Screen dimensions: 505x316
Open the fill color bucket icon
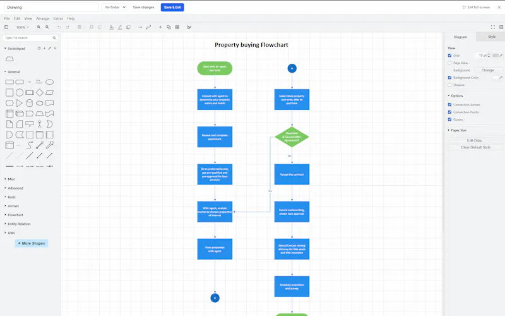[112, 27]
